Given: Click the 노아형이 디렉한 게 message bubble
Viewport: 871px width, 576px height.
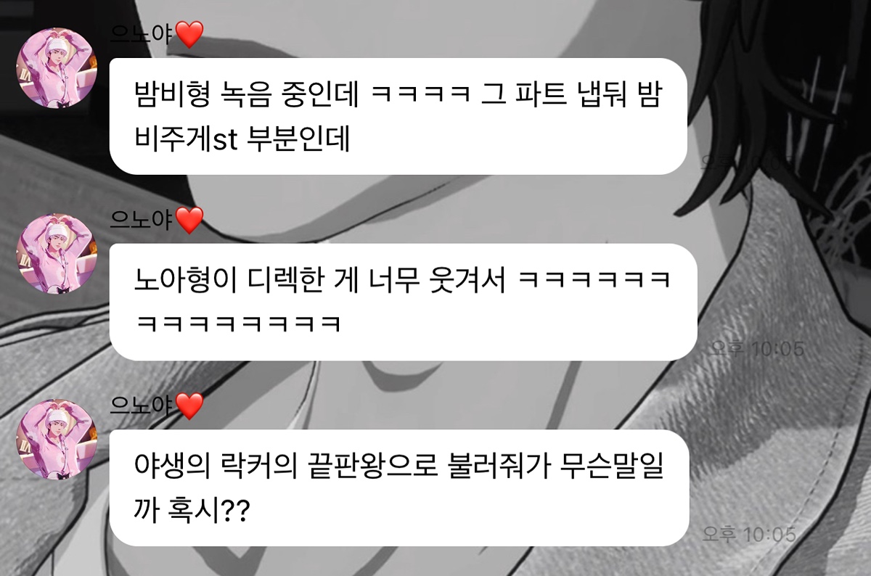Looking at the screenshot, I should (403, 302).
